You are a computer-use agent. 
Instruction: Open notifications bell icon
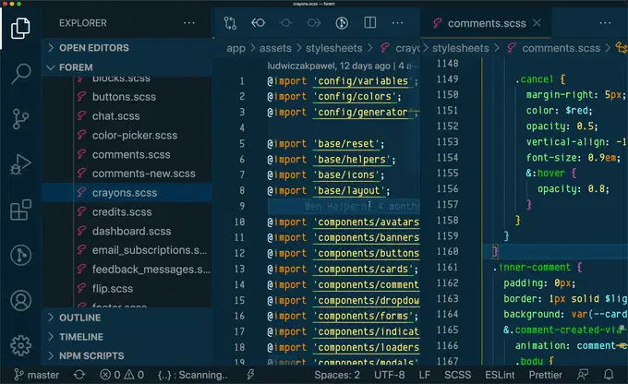[609, 375]
